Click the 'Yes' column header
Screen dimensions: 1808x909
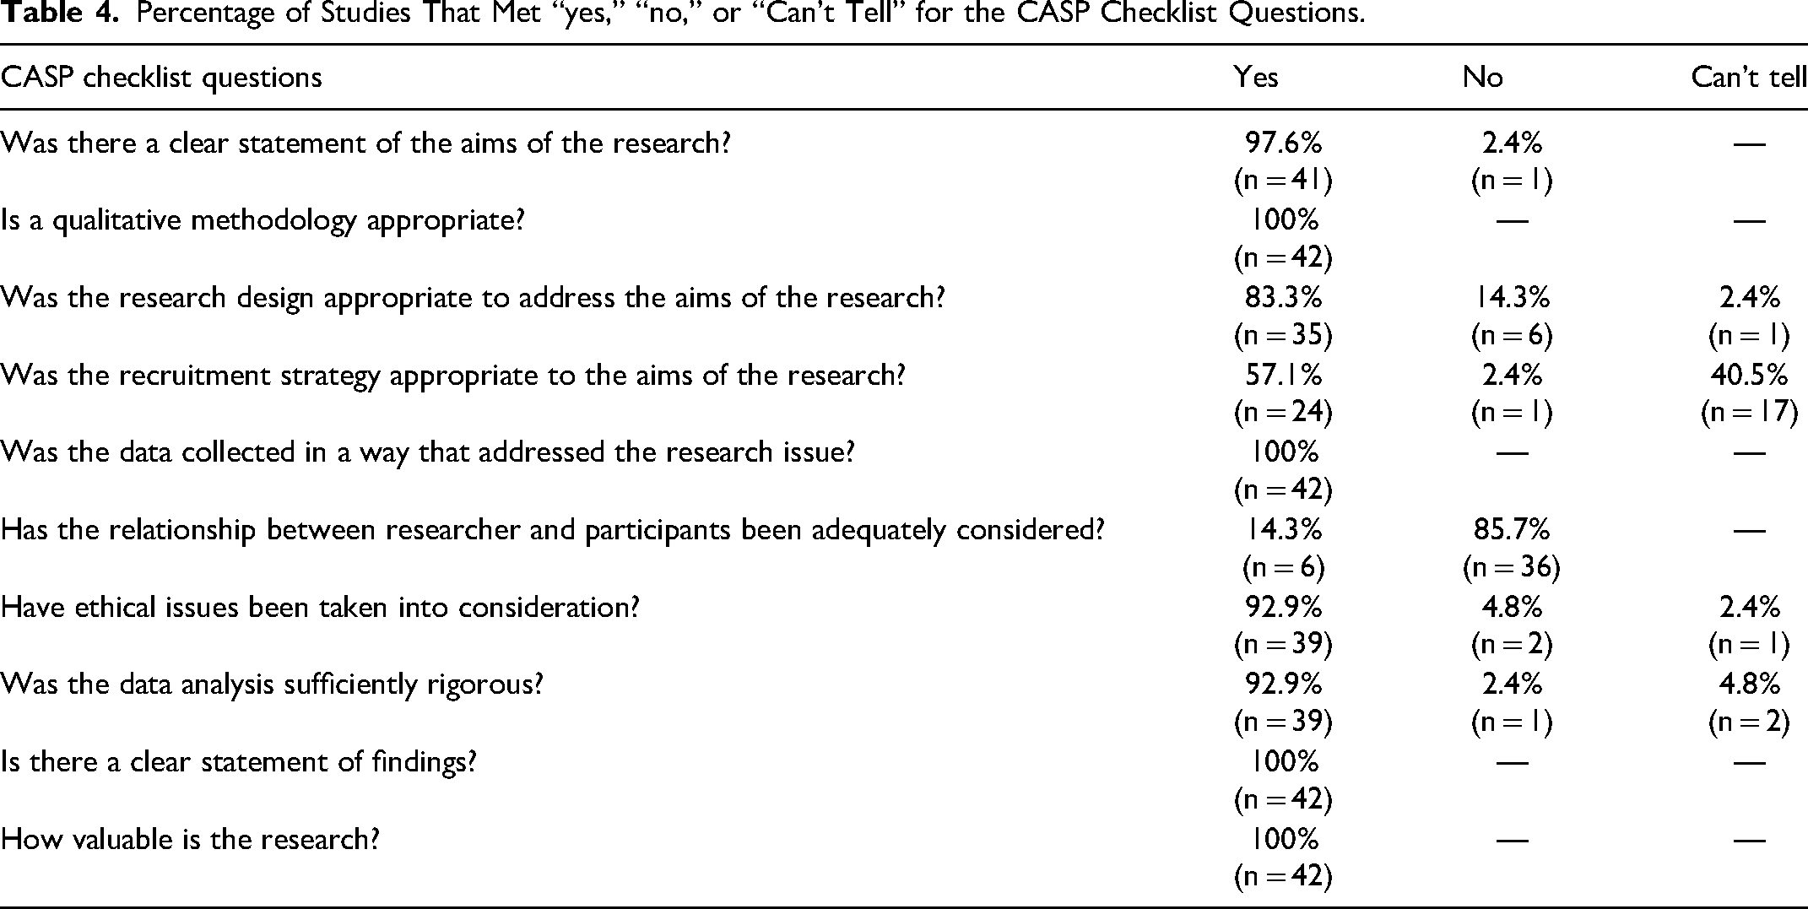tap(1256, 78)
